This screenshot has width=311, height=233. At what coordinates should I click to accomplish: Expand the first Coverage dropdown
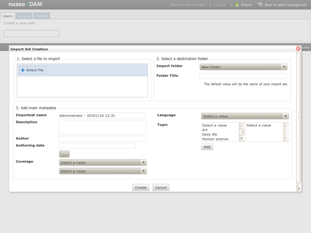(x=103, y=163)
